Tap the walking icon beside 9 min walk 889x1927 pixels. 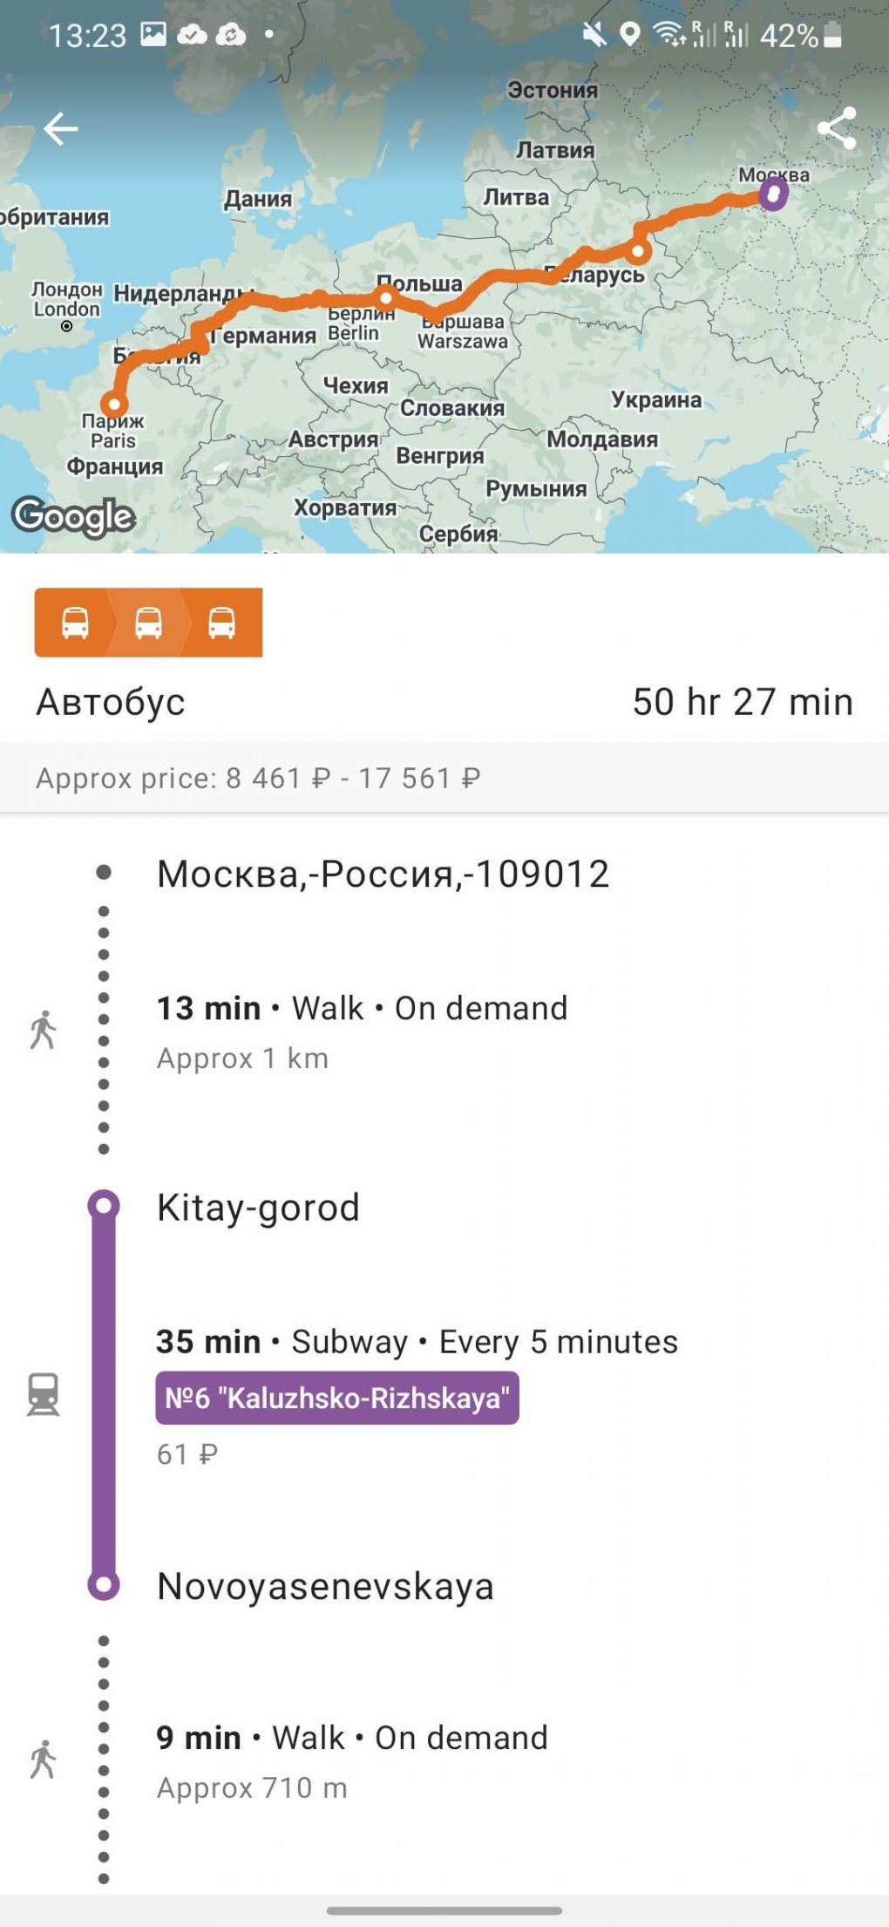pos(43,1760)
